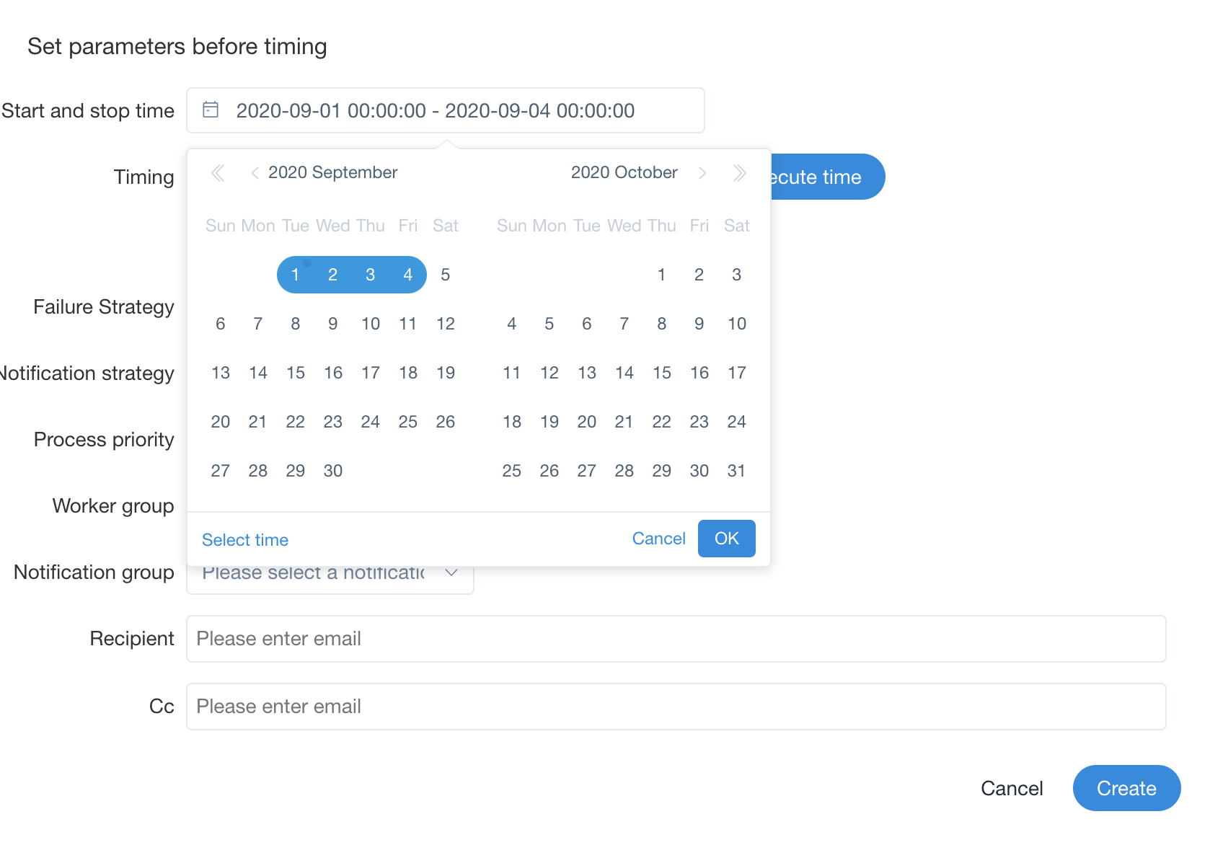Pick September 30 in the left calendar
This screenshot has width=1210, height=845.
[333, 471]
